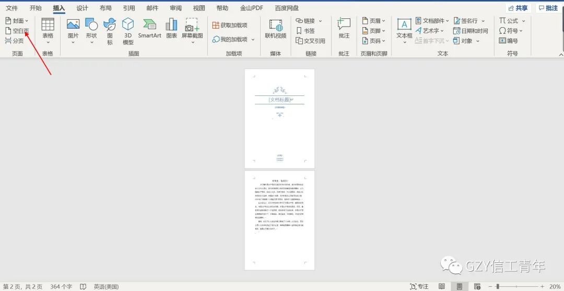Screen dimensions: 564x291
Task: Expand the link (链接) dropdown
Action: 320,21
